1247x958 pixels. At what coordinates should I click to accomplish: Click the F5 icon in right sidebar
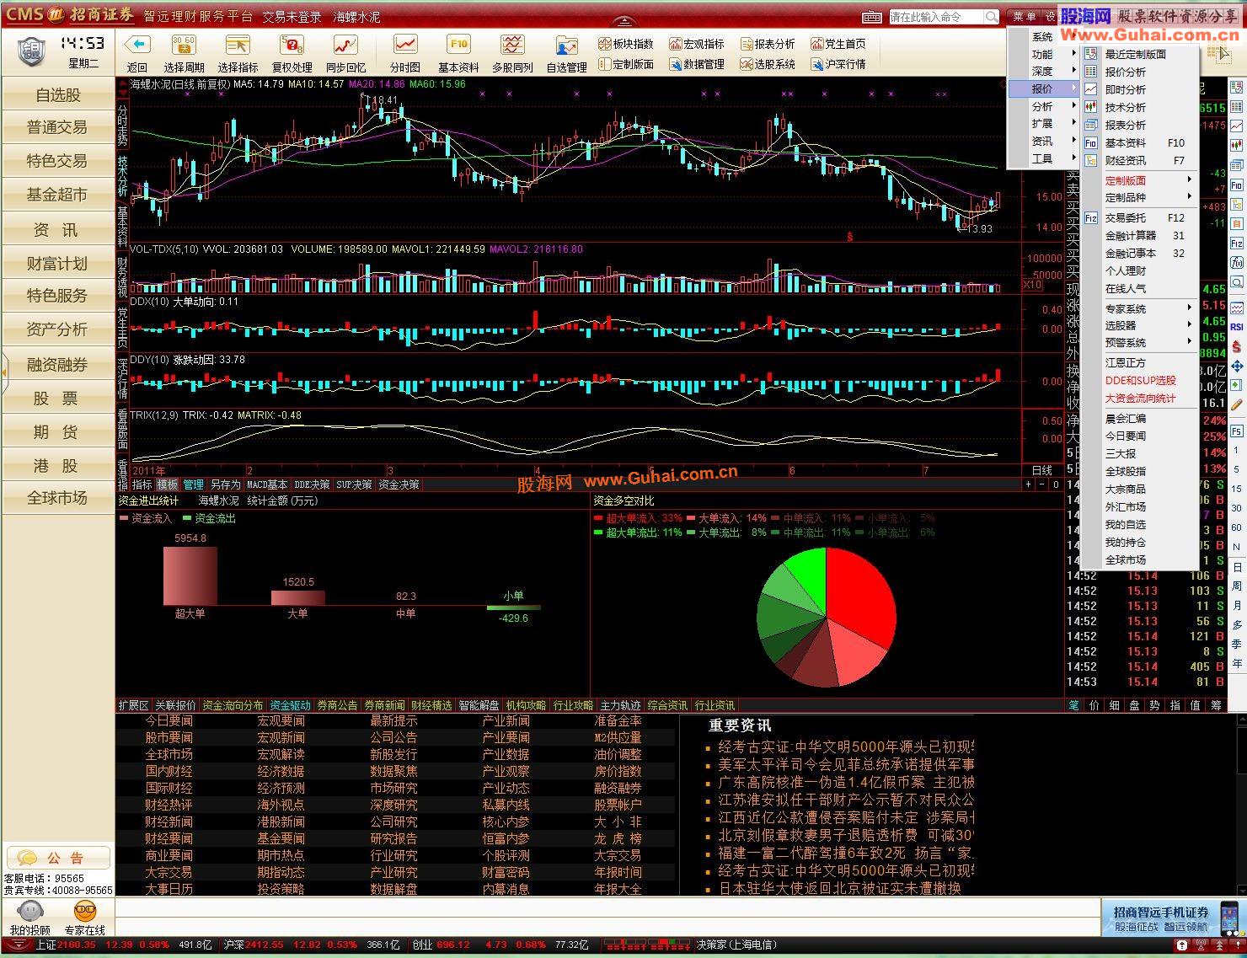pos(1237,431)
